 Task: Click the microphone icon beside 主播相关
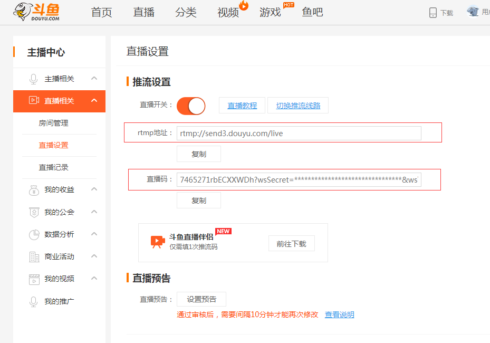click(34, 79)
